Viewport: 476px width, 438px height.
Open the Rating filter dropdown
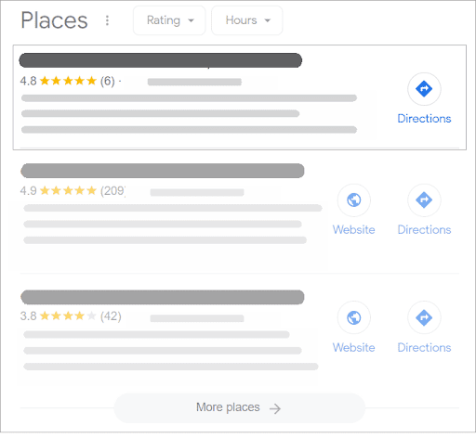point(169,20)
